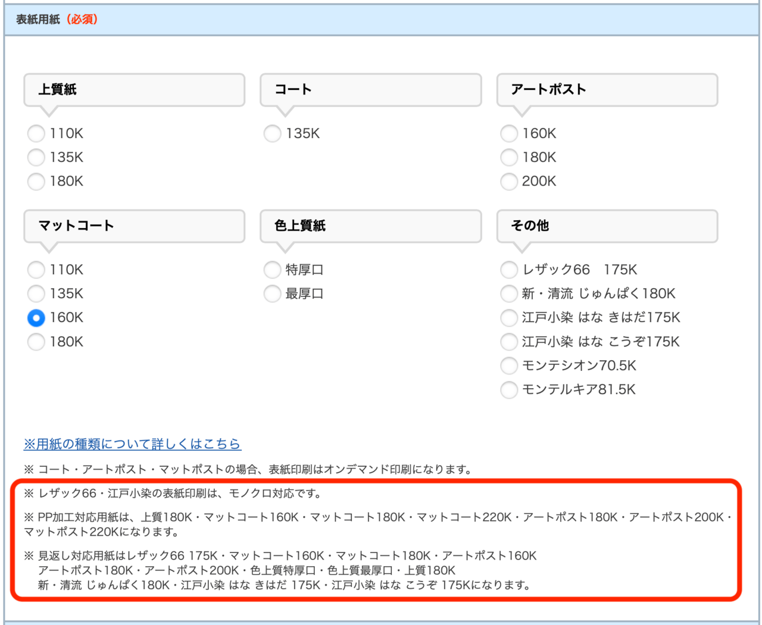This screenshot has height=625, width=762.
Task: Select 180K under アートポスト
Action: pyautogui.click(x=509, y=157)
